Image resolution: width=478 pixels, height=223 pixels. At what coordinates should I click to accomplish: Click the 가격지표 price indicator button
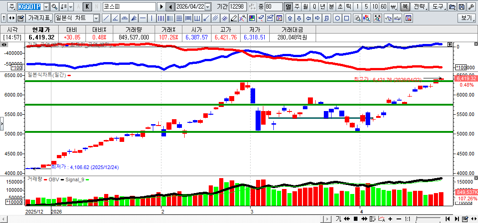[40, 18]
